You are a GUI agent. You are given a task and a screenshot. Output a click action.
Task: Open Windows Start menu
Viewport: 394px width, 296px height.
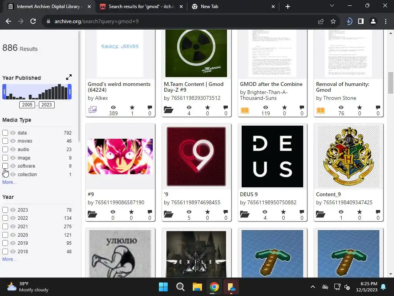coord(163,287)
